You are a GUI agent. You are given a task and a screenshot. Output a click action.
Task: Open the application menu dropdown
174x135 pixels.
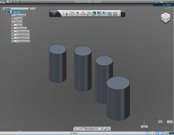3,2
